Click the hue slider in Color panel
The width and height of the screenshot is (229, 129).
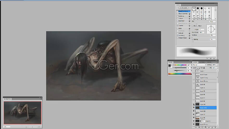coord(180,65)
